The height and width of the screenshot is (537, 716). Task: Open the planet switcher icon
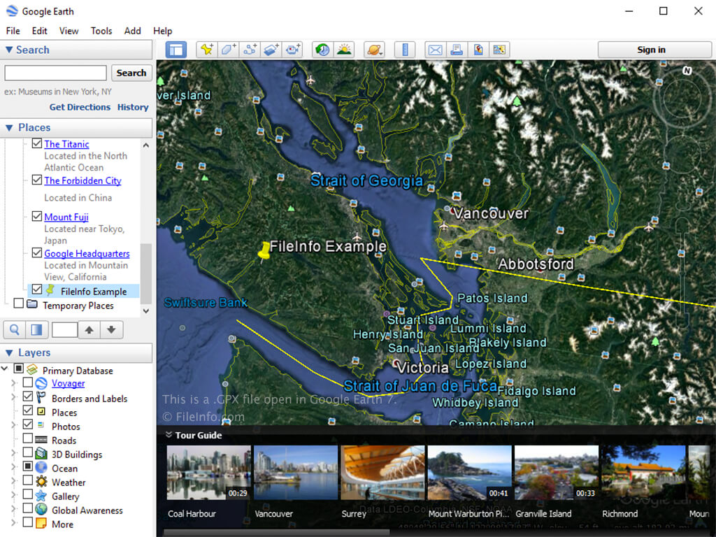(374, 50)
